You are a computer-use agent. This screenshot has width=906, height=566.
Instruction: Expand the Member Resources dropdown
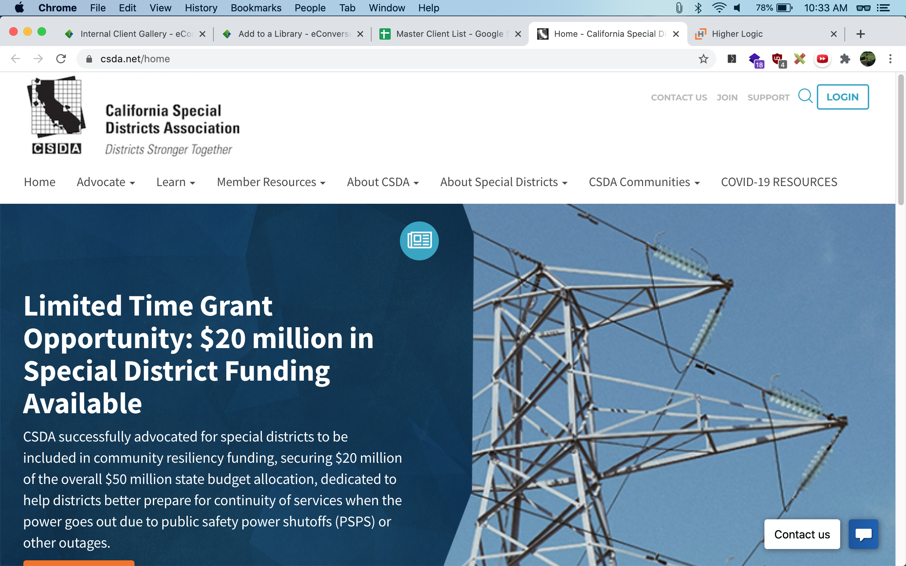coord(271,182)
